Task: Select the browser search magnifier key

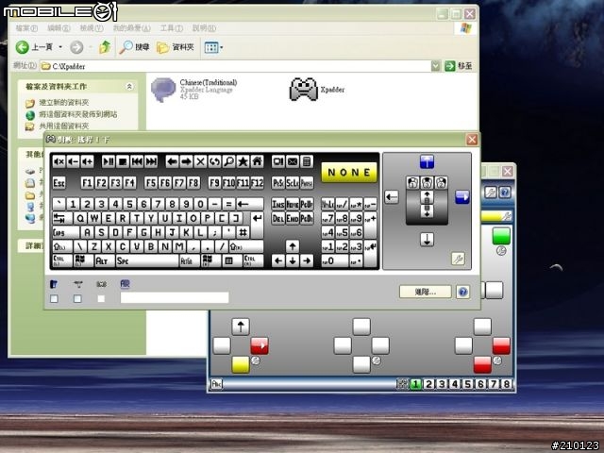Action: [x=228, y=161]
